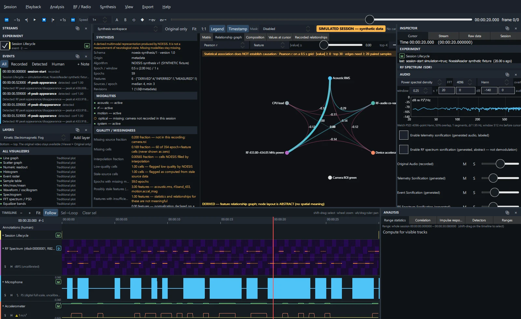This screenshot has height=319, width=521.
Task: Click Compute for visible tracks
Action: [x=405, y=232]
